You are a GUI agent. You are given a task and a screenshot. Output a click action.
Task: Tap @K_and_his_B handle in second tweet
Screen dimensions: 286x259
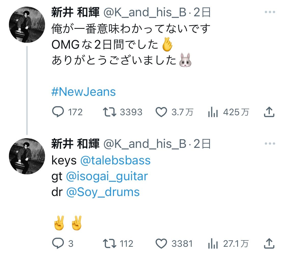(x=145, y=144)
